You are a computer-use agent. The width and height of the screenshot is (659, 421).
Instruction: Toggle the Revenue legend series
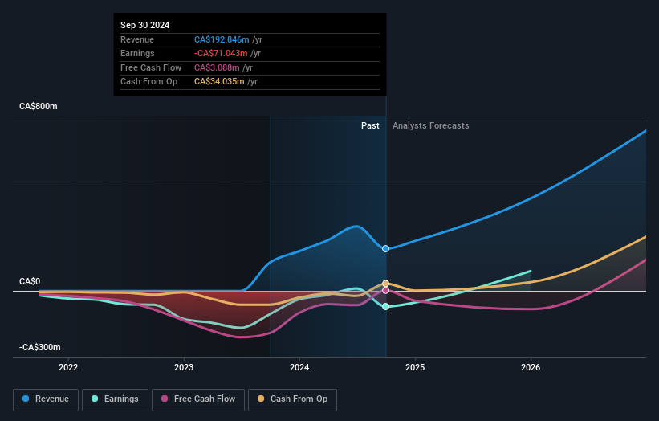pyautogui.click(x=46, y=399)
